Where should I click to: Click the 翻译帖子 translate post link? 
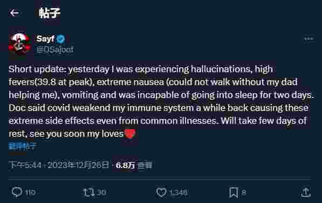pos(23,146)
